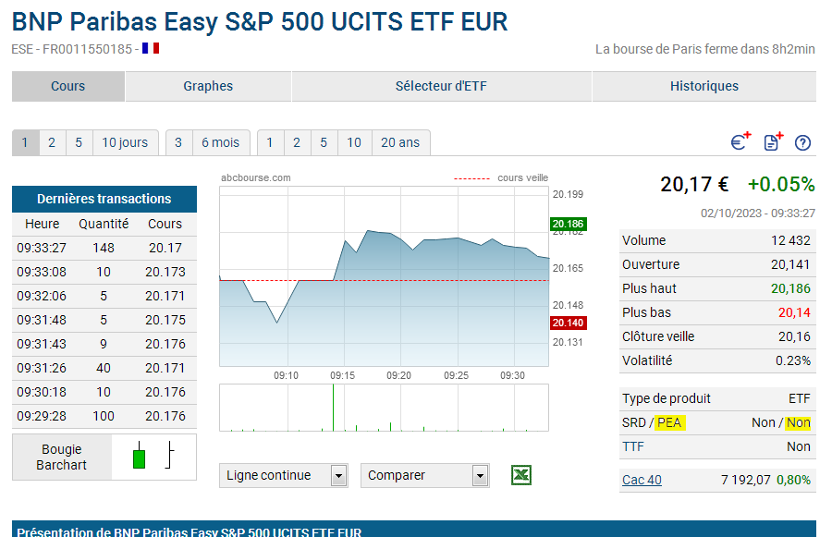The width and height of the screenshot is (832, 537).
Task: Switch chart range to 20 ans
Action: click(400, 142)
